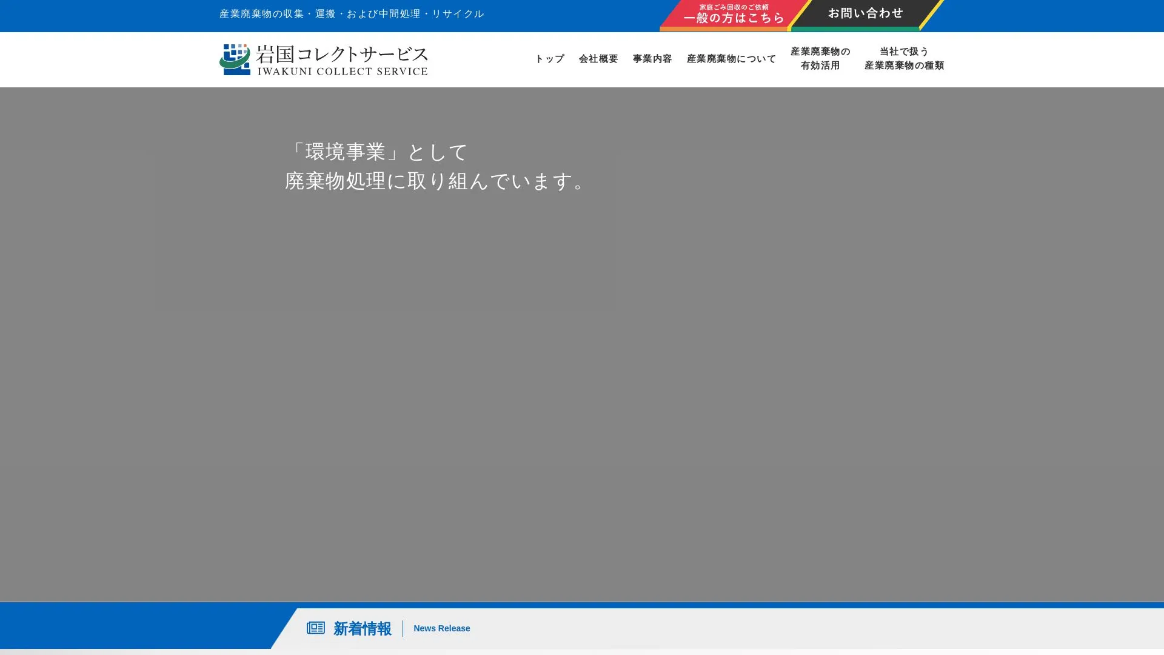Open 産業廃棄物について menu item
The height and width of the screenshot is (655, 1164).
tap(731, 59)
